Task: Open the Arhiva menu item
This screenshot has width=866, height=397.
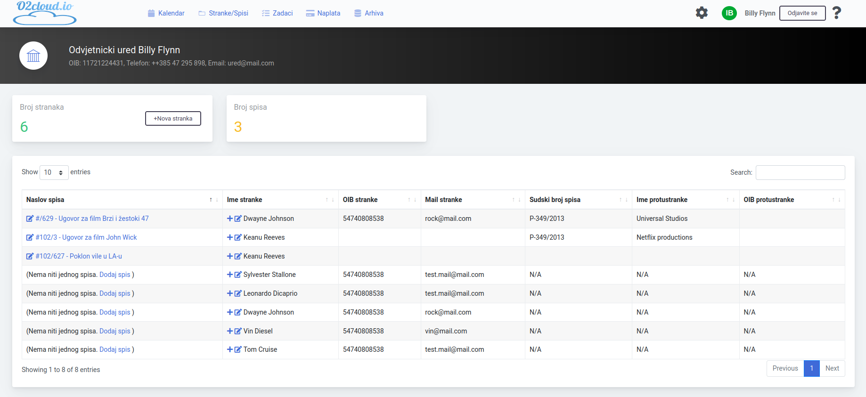Action: (368, 13)
